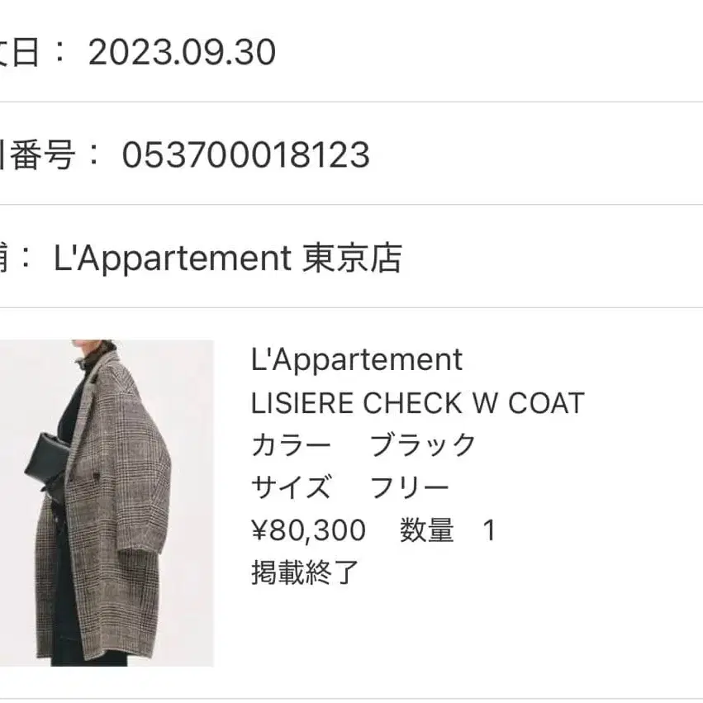Click the price ¥80,300

click(x=308, y=530)
